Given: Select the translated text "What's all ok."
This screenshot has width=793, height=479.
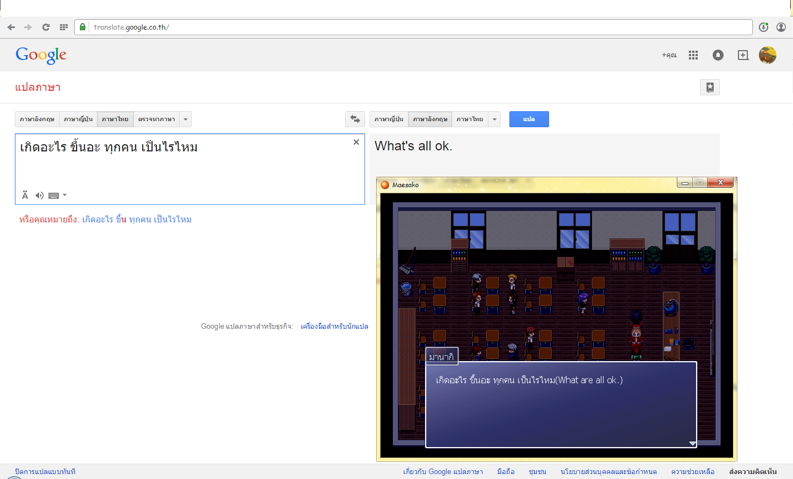Looking at the screenshot, I should pyautogui.click(x=413, y=146).
